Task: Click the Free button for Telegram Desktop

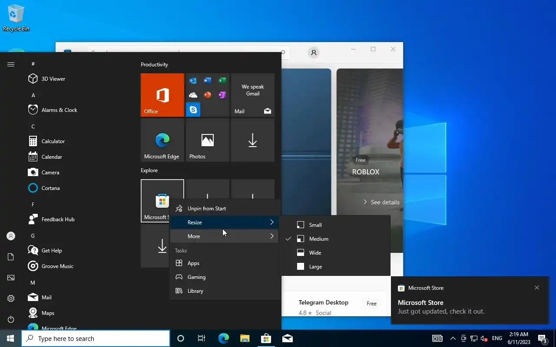Action: tap(371, 304)
